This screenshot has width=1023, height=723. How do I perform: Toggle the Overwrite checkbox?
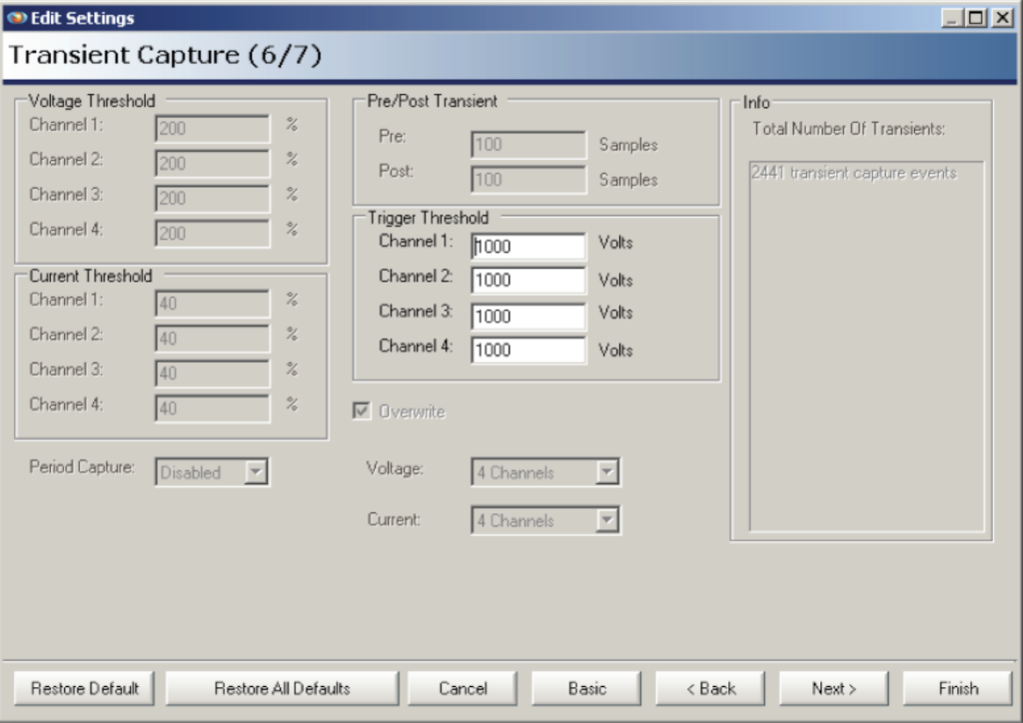click(x=362, y=410)
